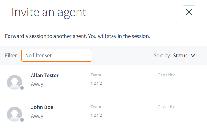Click Allan Tester's Team value "none"
Image resolution: width=207 pixels, height=133 pixels.
pyautogui.click(x=96, y=83)
